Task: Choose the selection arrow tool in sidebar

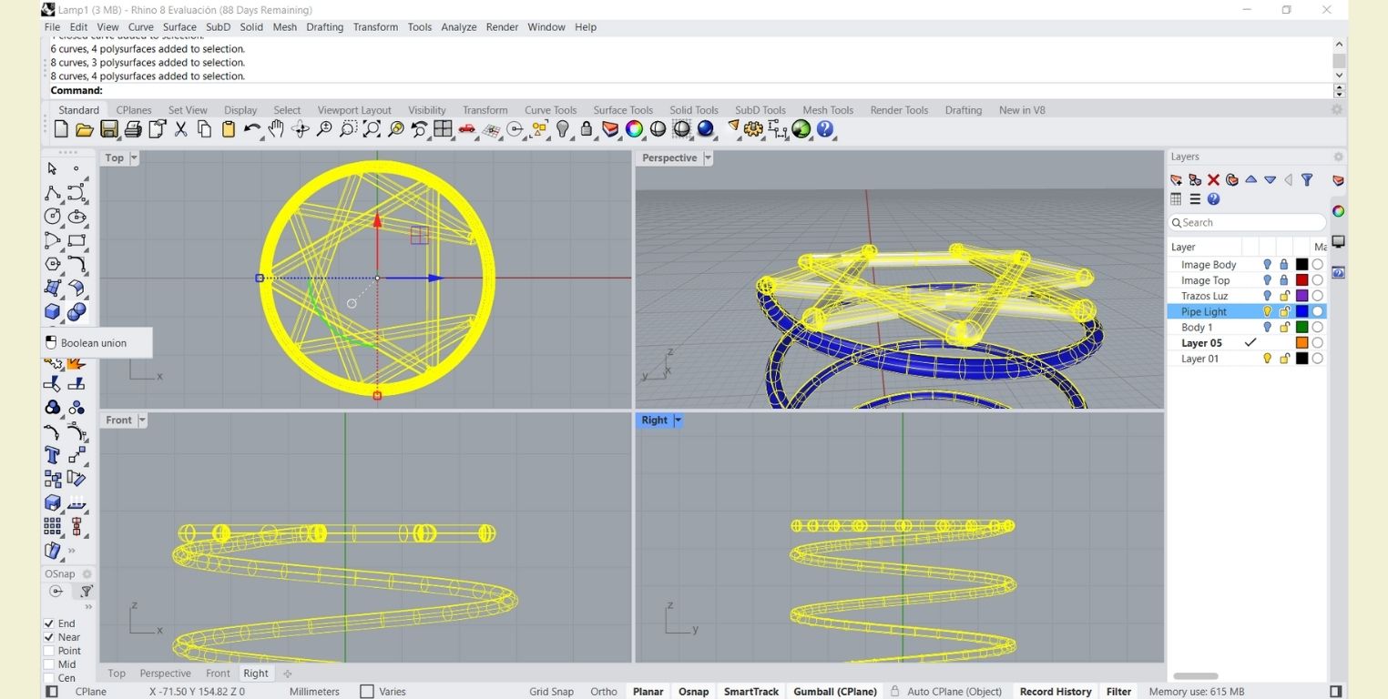Action: coord(52,168)
